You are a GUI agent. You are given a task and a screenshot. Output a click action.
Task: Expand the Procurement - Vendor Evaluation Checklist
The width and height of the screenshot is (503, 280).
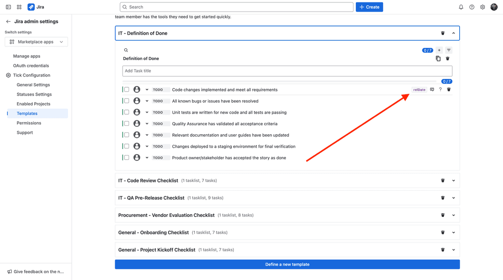click(453, 215)
